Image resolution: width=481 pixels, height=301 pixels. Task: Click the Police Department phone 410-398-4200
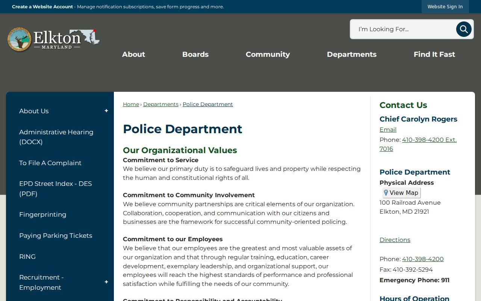(x=423, y=259)
